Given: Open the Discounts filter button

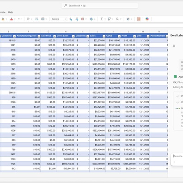Looking at the screenshot, I should [x=88, y=36].
